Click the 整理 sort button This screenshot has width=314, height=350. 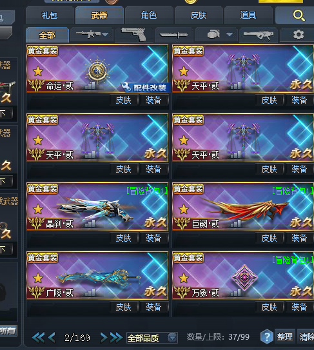(x=285, y=336)
